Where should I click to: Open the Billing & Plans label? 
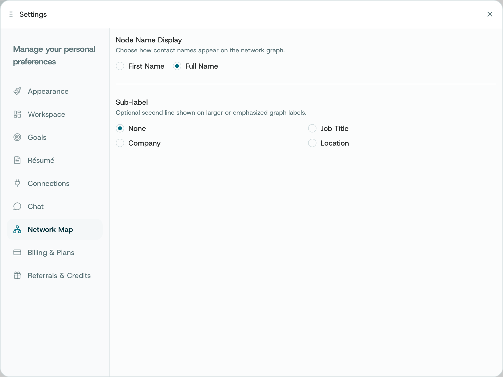click(51, 253)
